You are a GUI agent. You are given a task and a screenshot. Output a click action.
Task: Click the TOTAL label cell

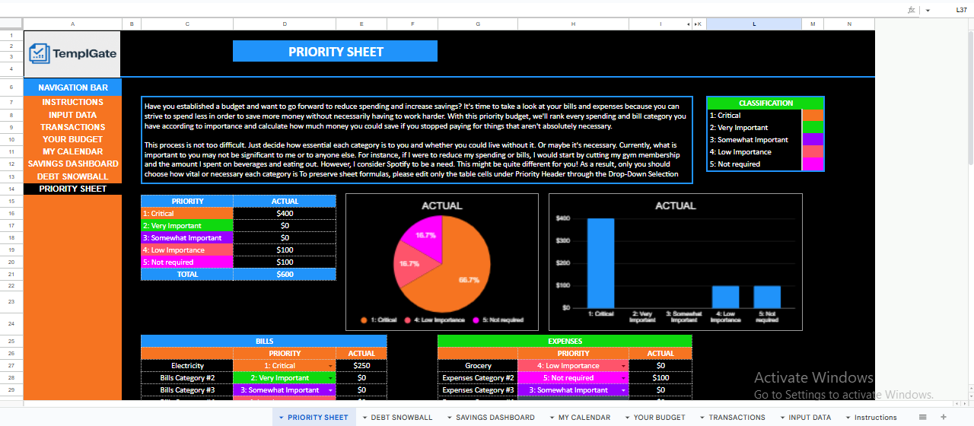pyautogui.click(x=187, y=275)
